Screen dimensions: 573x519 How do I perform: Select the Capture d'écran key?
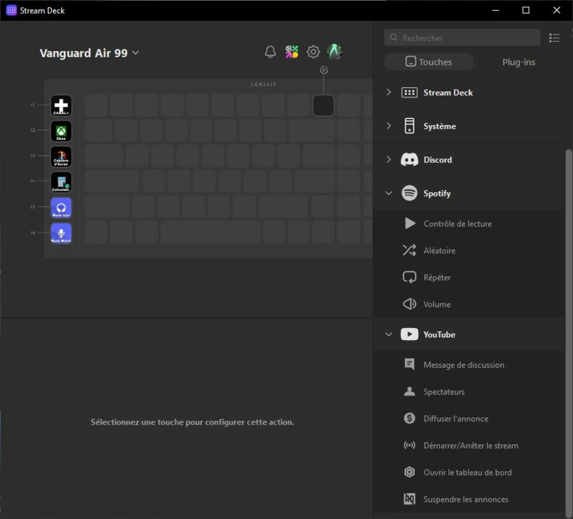(61, 157)
